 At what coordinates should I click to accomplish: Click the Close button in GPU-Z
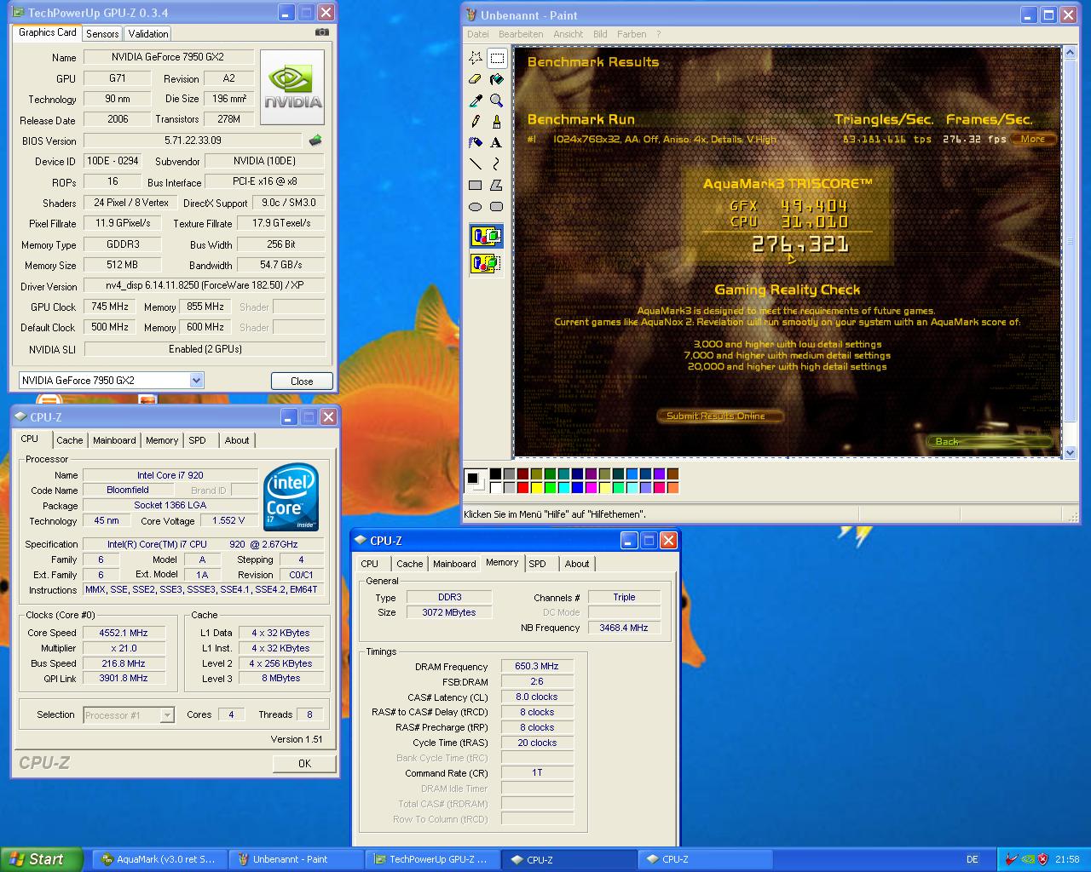tap(302, 381)
